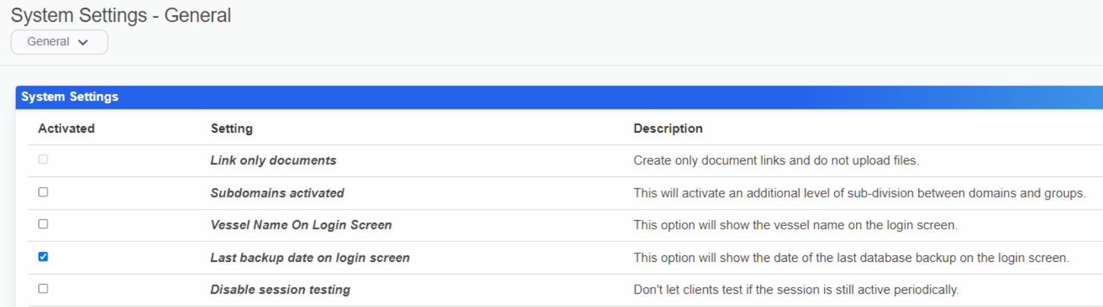
Task: Click the last database backup date description
Action: pyautogui.click(x=851, y=258)
